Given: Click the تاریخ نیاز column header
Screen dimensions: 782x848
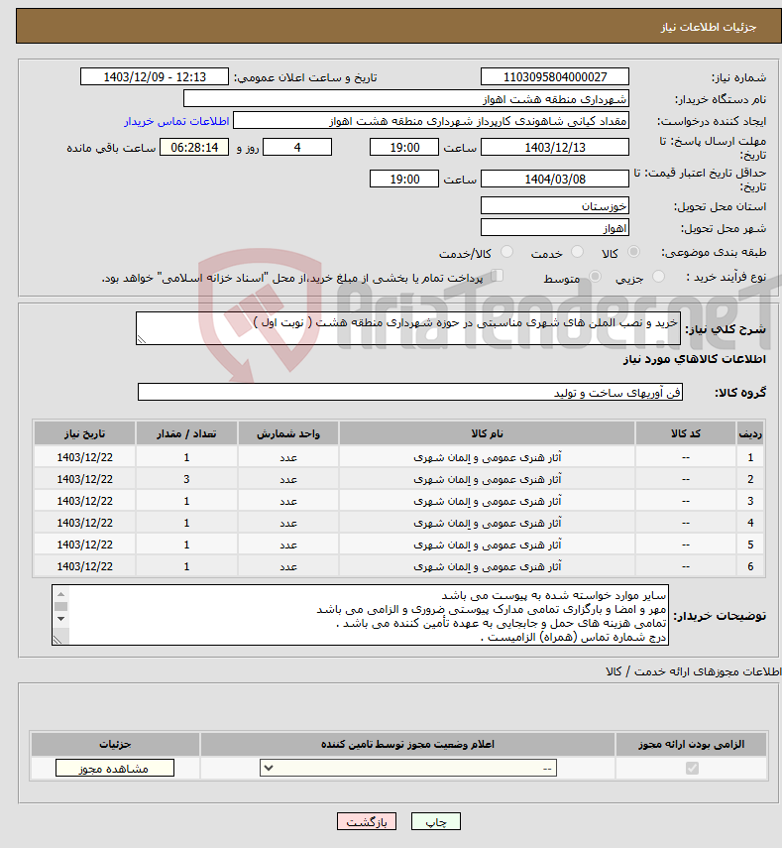Looking at the screenshot, I should [x=85, y=433].
